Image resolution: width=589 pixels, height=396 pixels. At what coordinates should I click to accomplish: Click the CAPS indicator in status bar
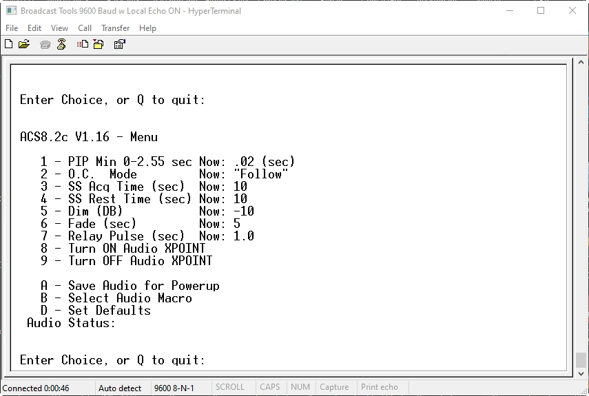tap(270, 387)
